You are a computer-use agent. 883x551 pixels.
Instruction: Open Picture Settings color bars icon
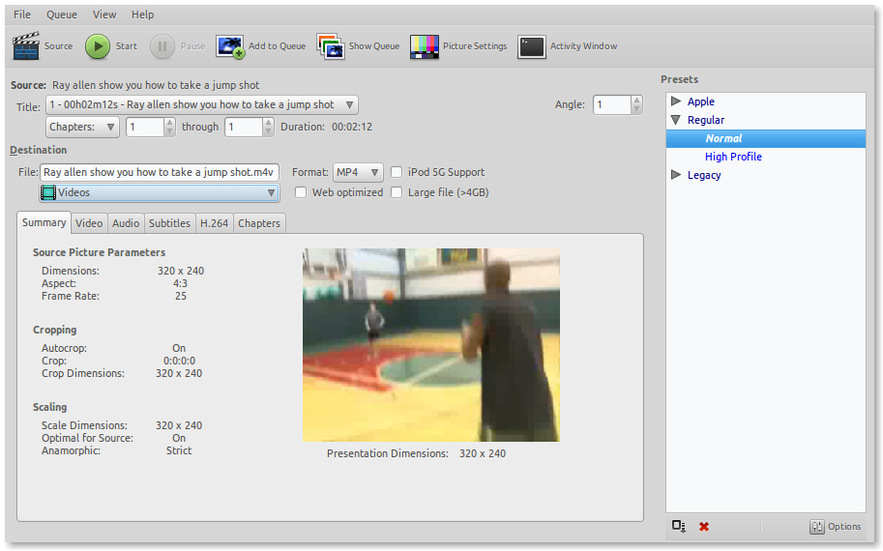[x=424, y=46]
